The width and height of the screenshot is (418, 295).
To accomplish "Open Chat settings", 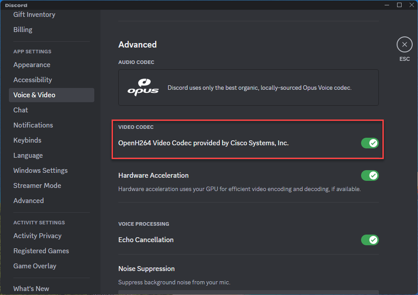I will coord(20,110).
